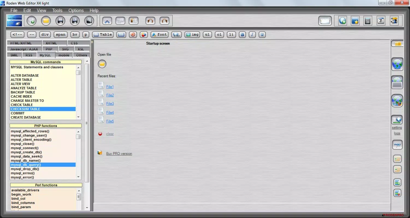Screen dimensions: 410x218
Task: Click the Paste clipboard icon
Action: [133, 21]
